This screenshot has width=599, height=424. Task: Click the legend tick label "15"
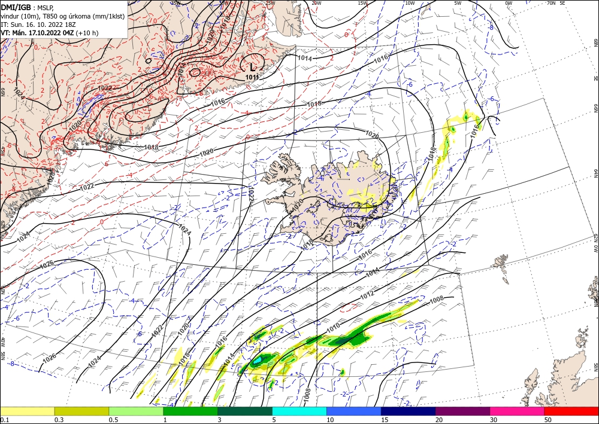coord(385,420)
